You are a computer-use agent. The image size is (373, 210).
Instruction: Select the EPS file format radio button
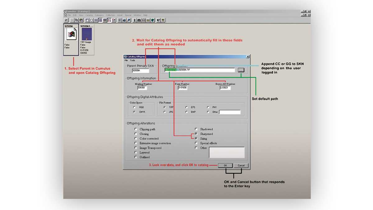tap(186, 107)
